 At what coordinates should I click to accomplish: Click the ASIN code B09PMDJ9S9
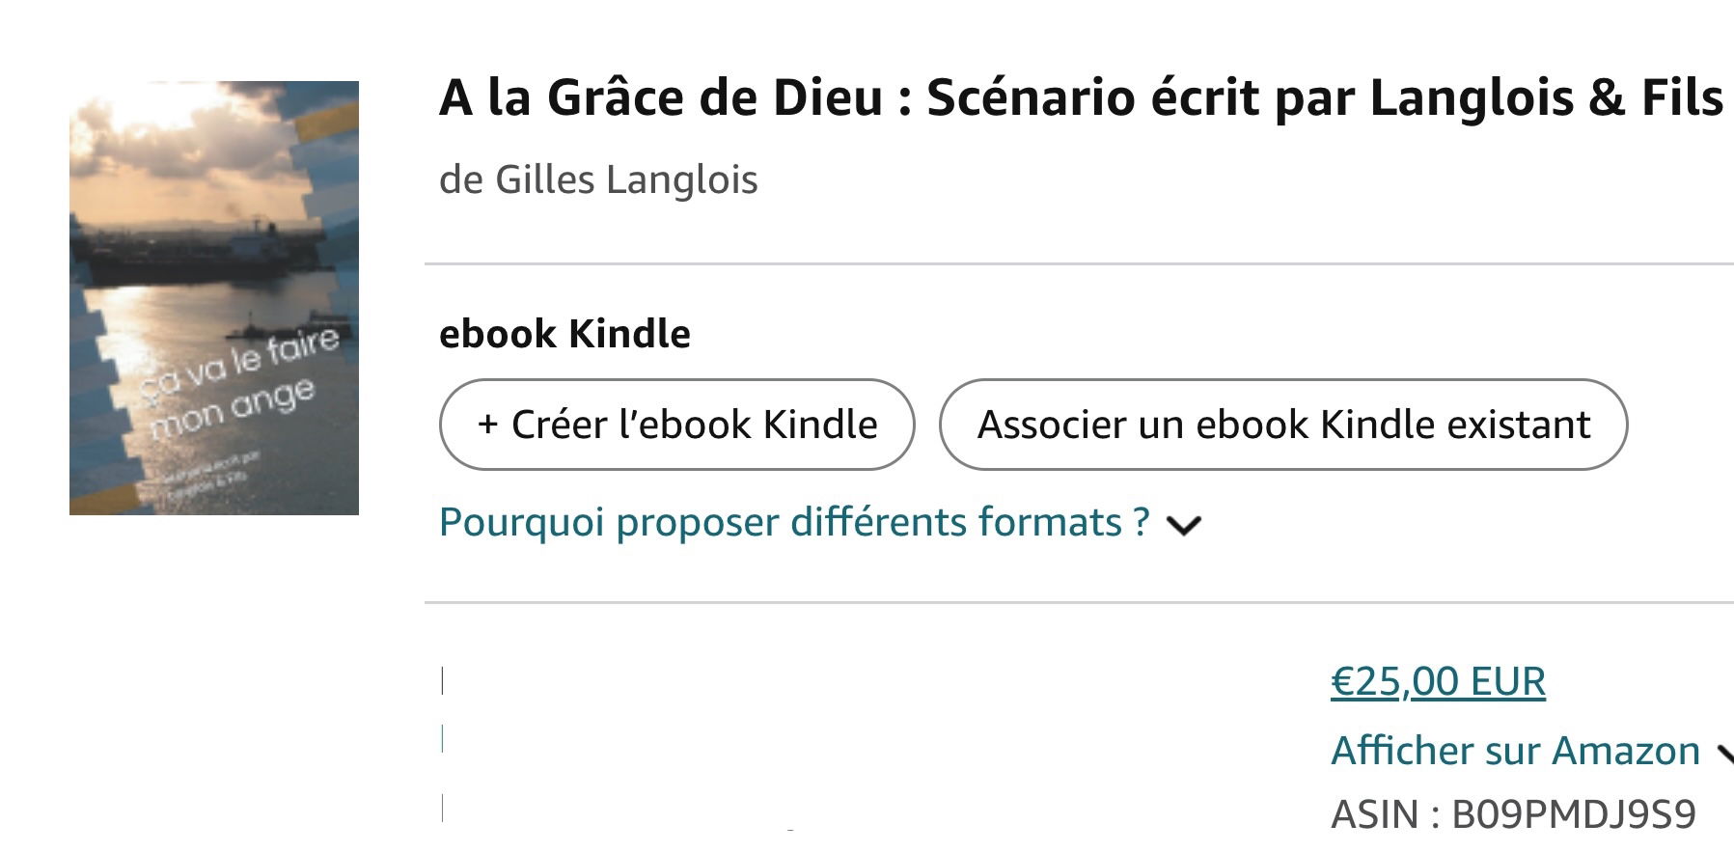click(1573, 814)
